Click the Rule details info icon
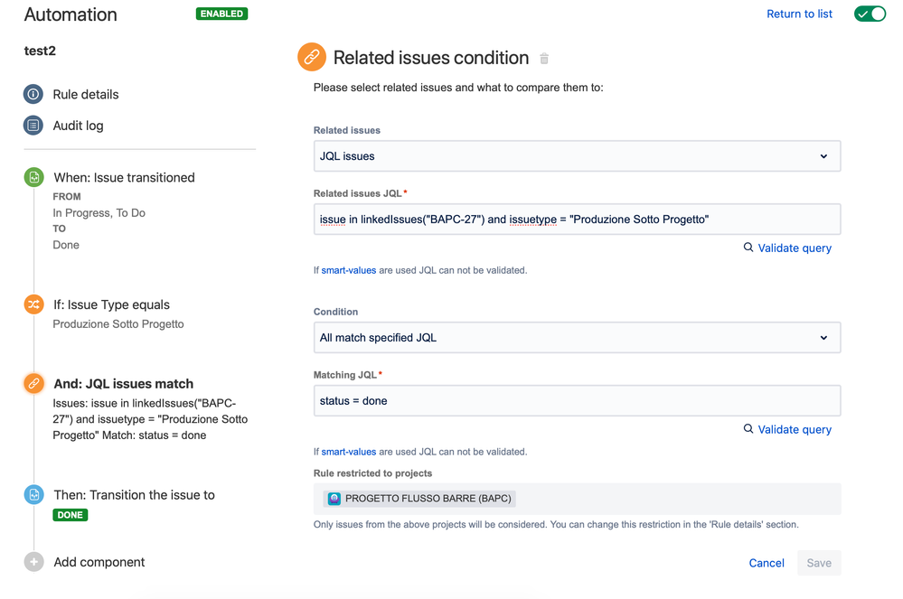Viewport: 903px width, 599px height. [33, 94]
